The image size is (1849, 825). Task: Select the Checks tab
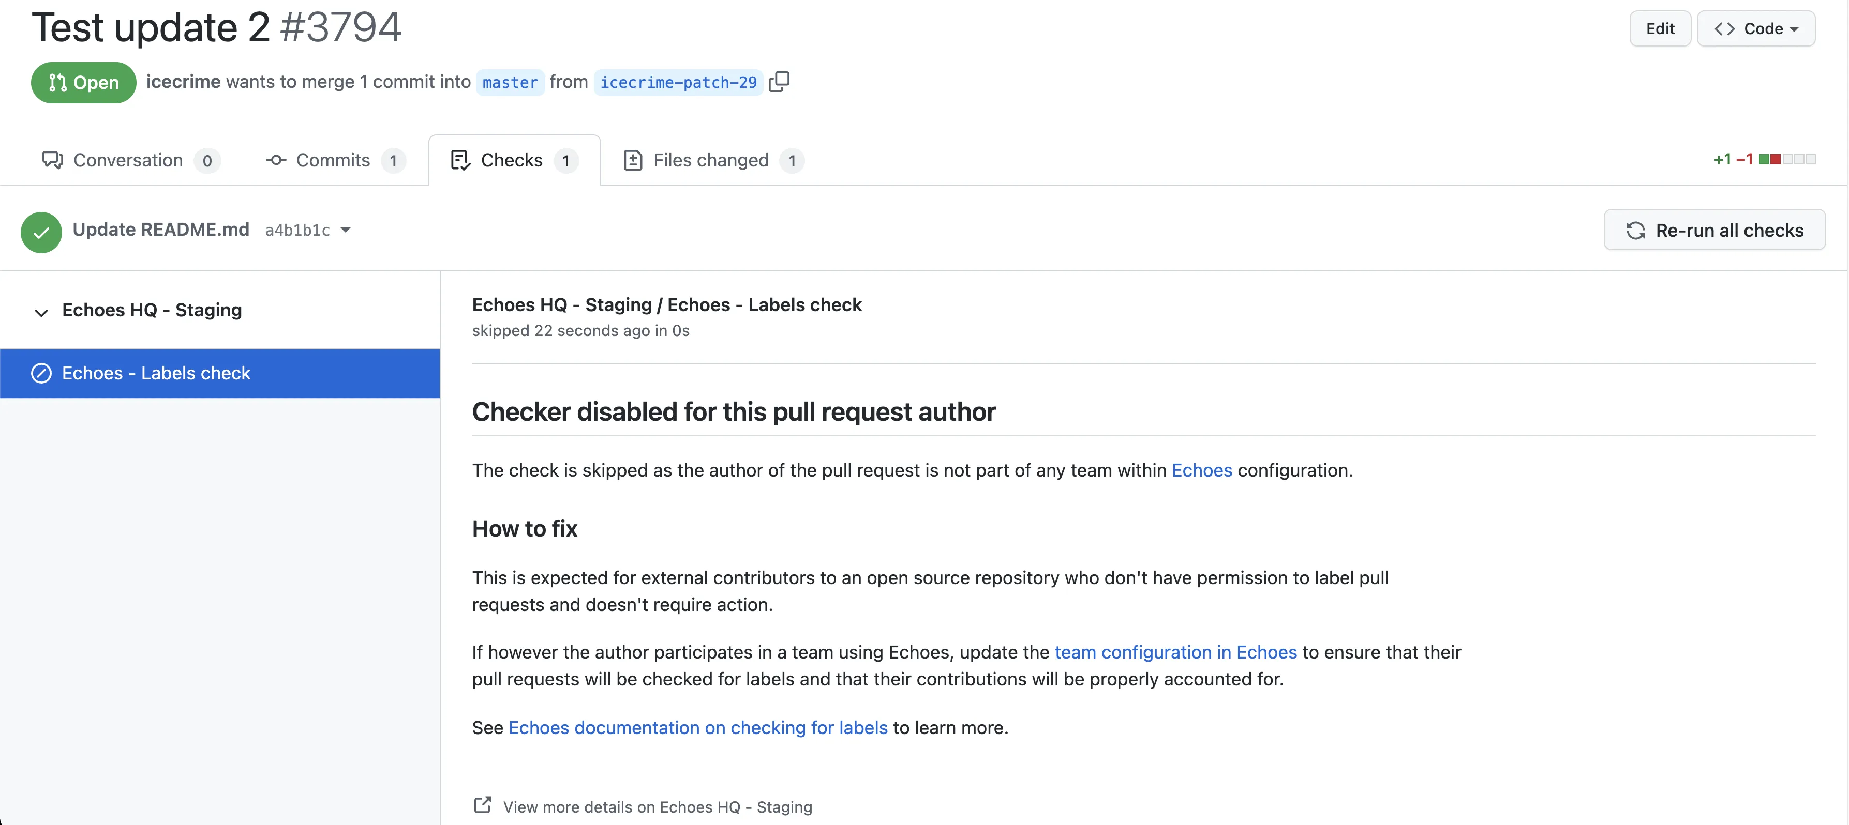pyautogui.click(x=514, y=160)
